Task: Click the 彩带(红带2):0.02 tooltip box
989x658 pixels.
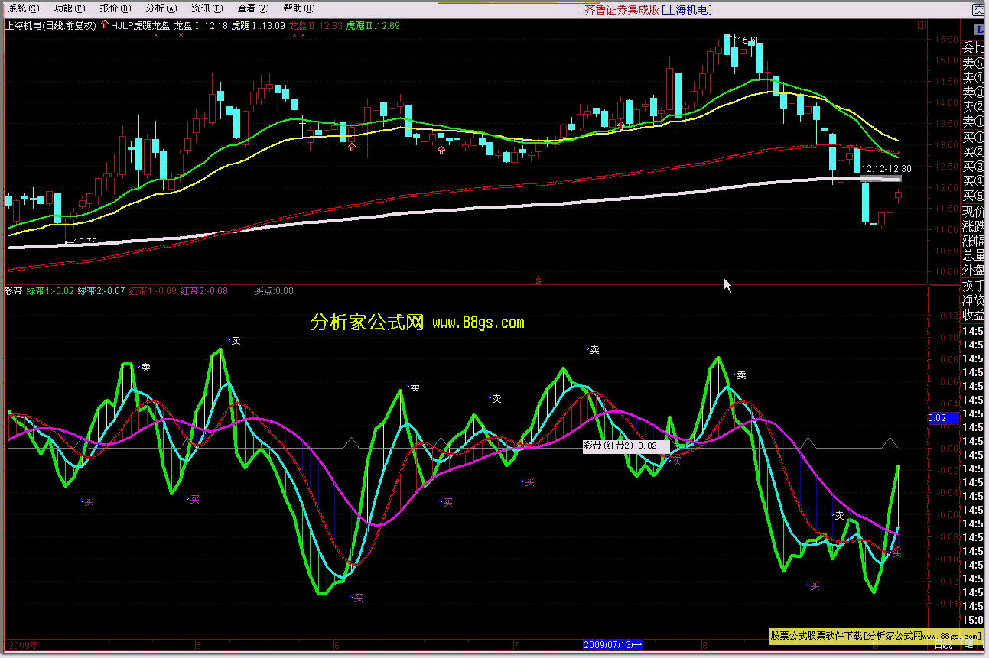Action: click(x=626, y=446)
